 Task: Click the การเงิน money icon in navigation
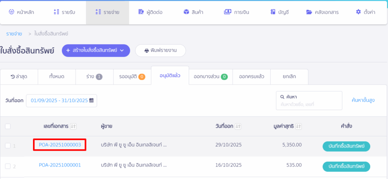point(228,12)
